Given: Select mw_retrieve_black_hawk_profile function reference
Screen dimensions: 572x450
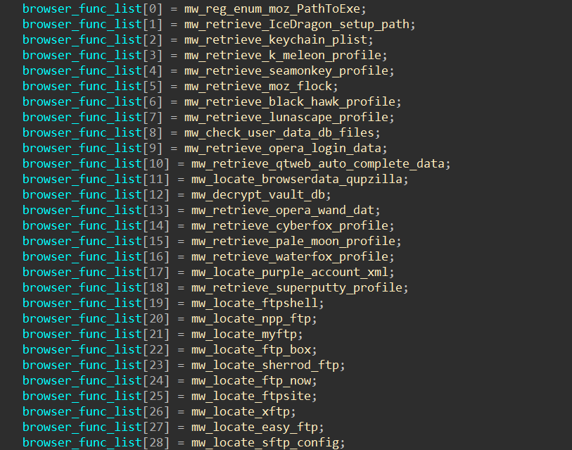Looking at the screenshot, I should (x=293, y=101).
